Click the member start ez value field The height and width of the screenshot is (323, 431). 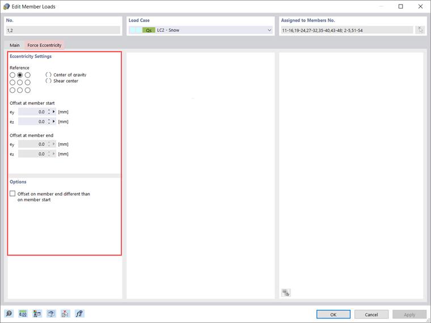32,121
